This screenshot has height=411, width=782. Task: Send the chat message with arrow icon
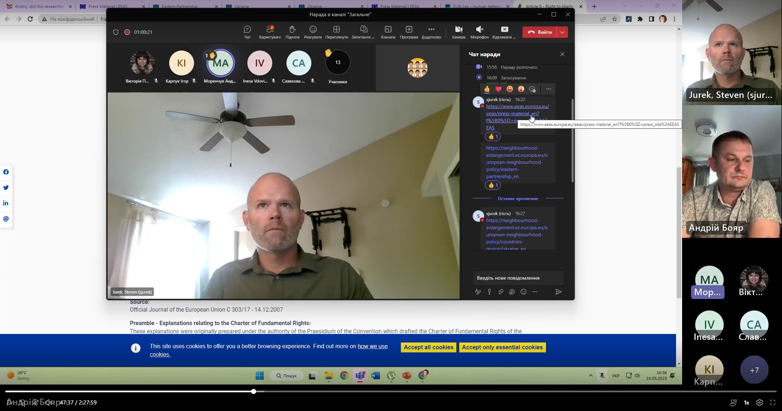(559, 292)
